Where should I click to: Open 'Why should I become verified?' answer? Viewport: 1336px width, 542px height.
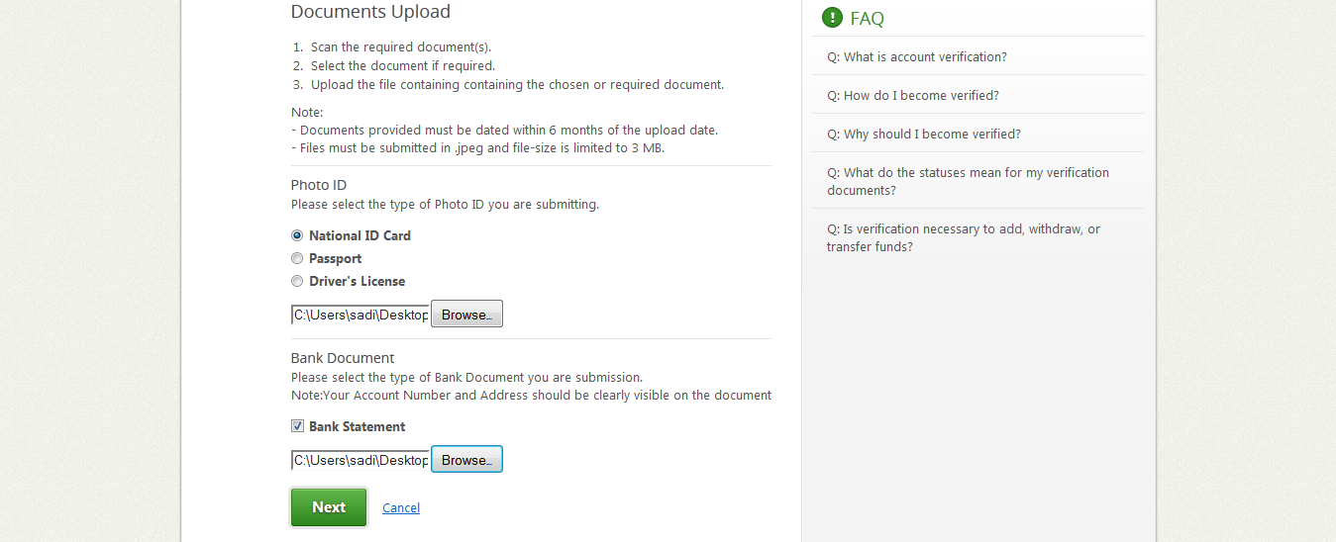tap(923, 135)
